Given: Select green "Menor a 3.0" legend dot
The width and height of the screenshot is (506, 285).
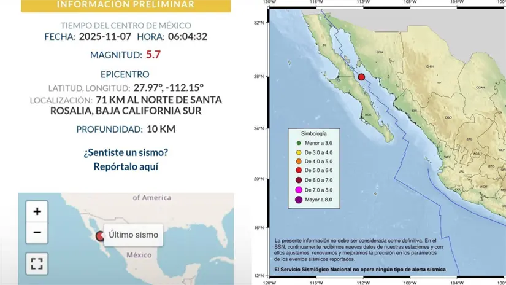Looking at the screenshot, I should pos(297,143).
